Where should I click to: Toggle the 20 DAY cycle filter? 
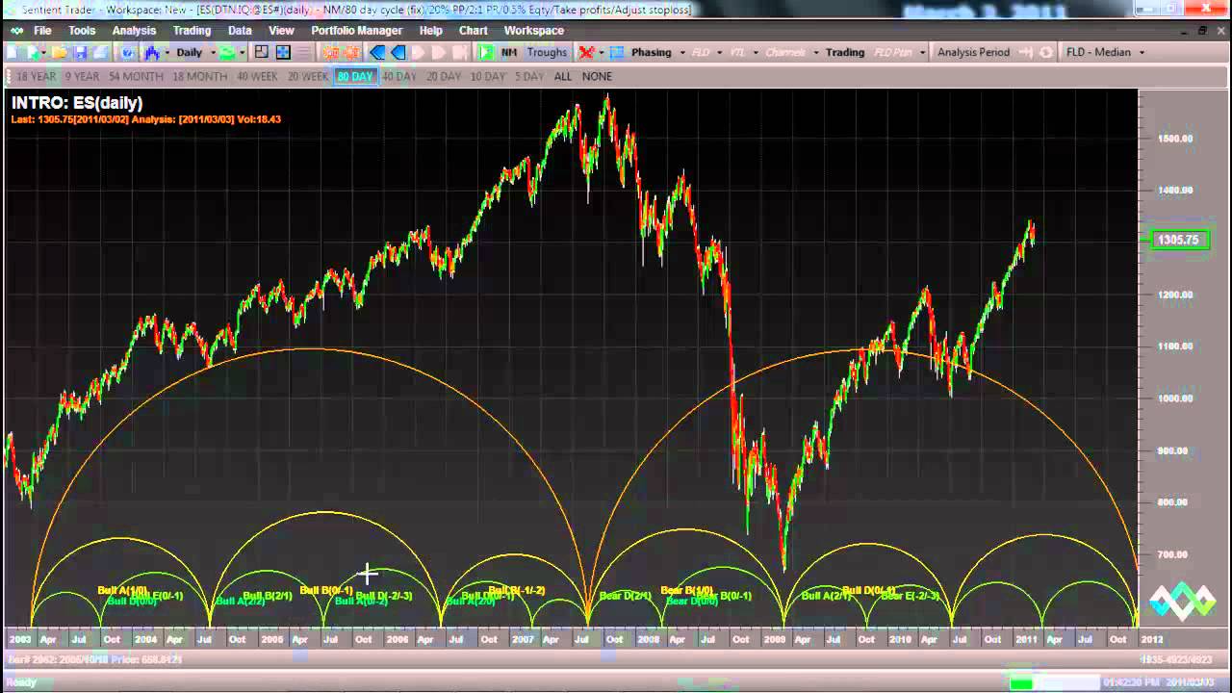pyautogui.click(x=444, y=76)
